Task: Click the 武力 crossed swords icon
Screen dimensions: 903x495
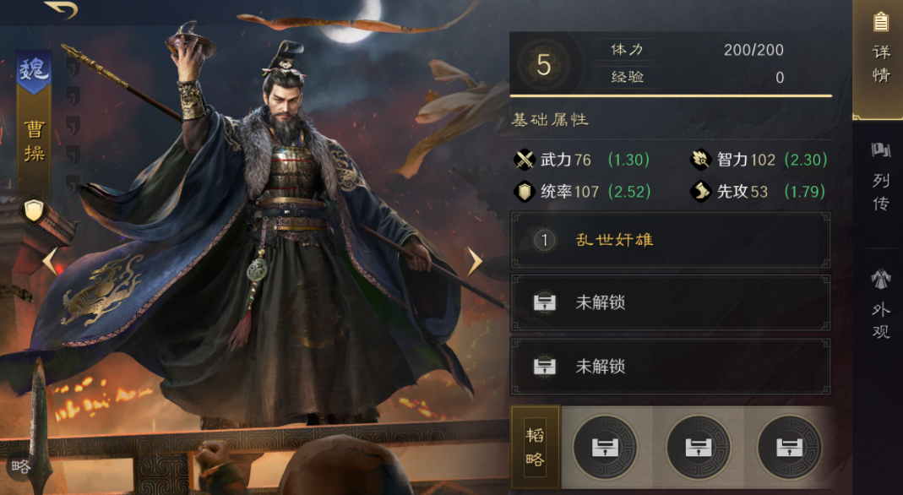Action: pos(525,160)
